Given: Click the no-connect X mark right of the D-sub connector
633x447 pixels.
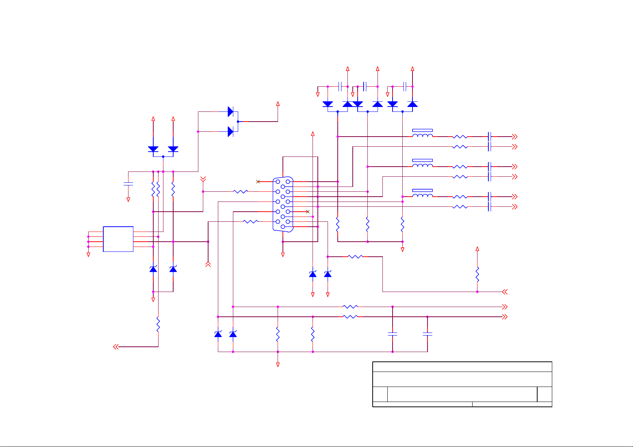Looking at the screenshot, I should point(308,212).
